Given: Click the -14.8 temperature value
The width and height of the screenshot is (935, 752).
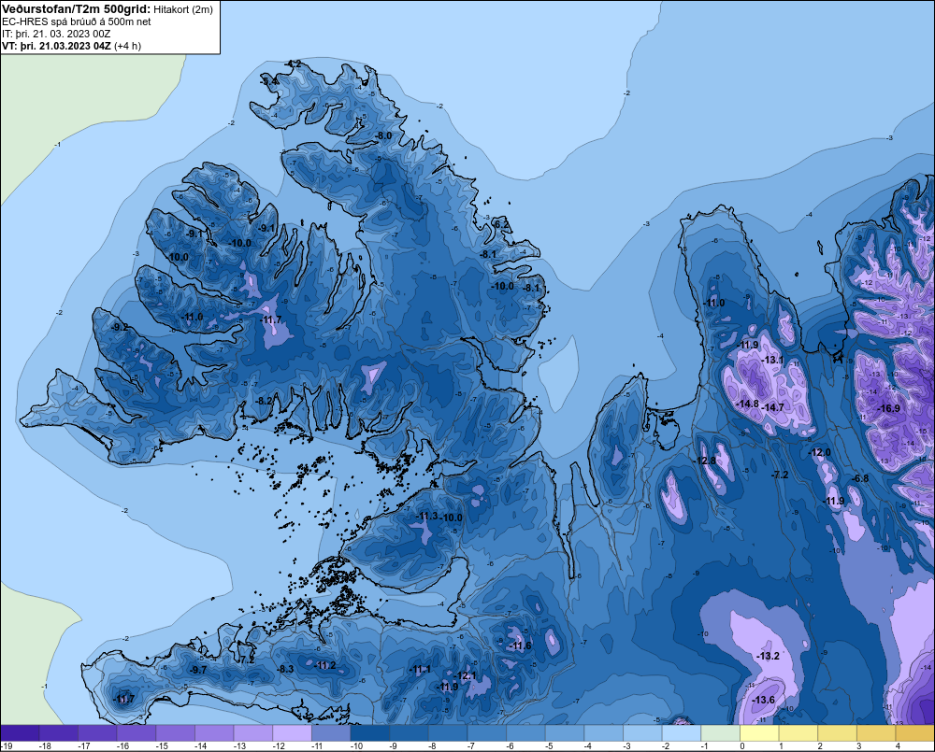Looking at the screenshot, I should click(747, 404).
